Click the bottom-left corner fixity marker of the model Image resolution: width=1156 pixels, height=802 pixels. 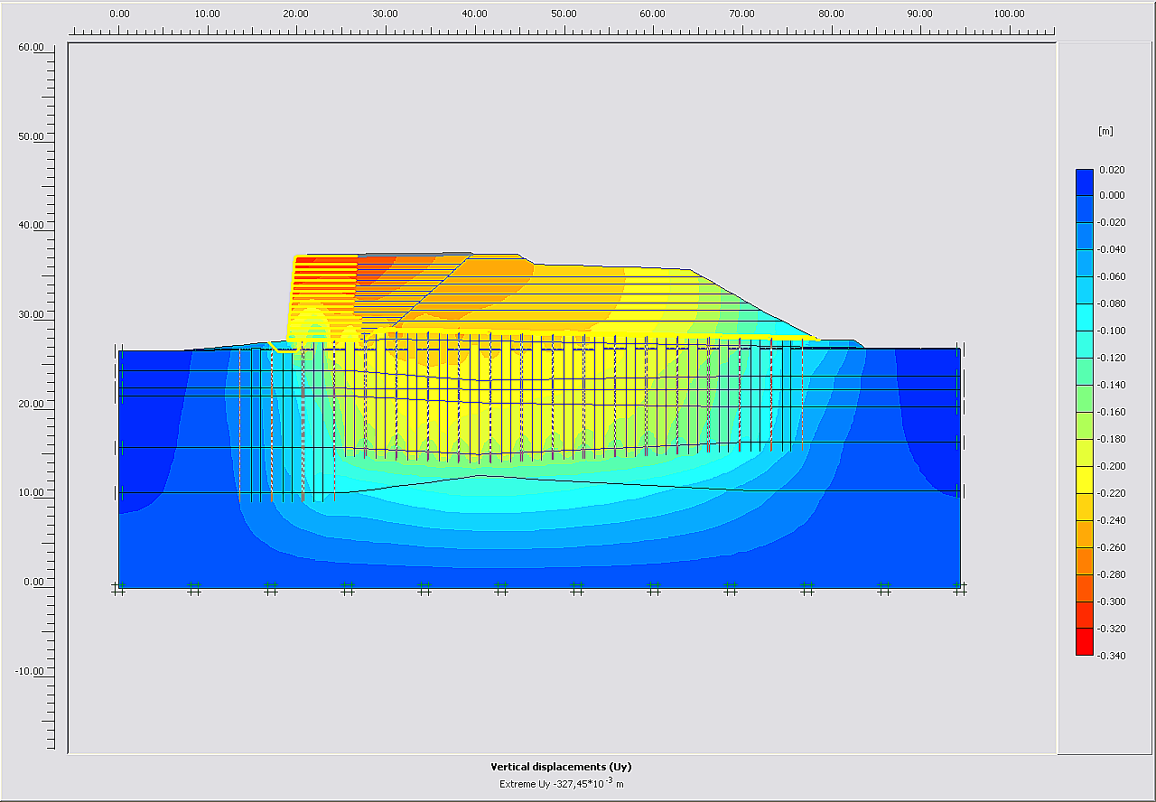117,590
